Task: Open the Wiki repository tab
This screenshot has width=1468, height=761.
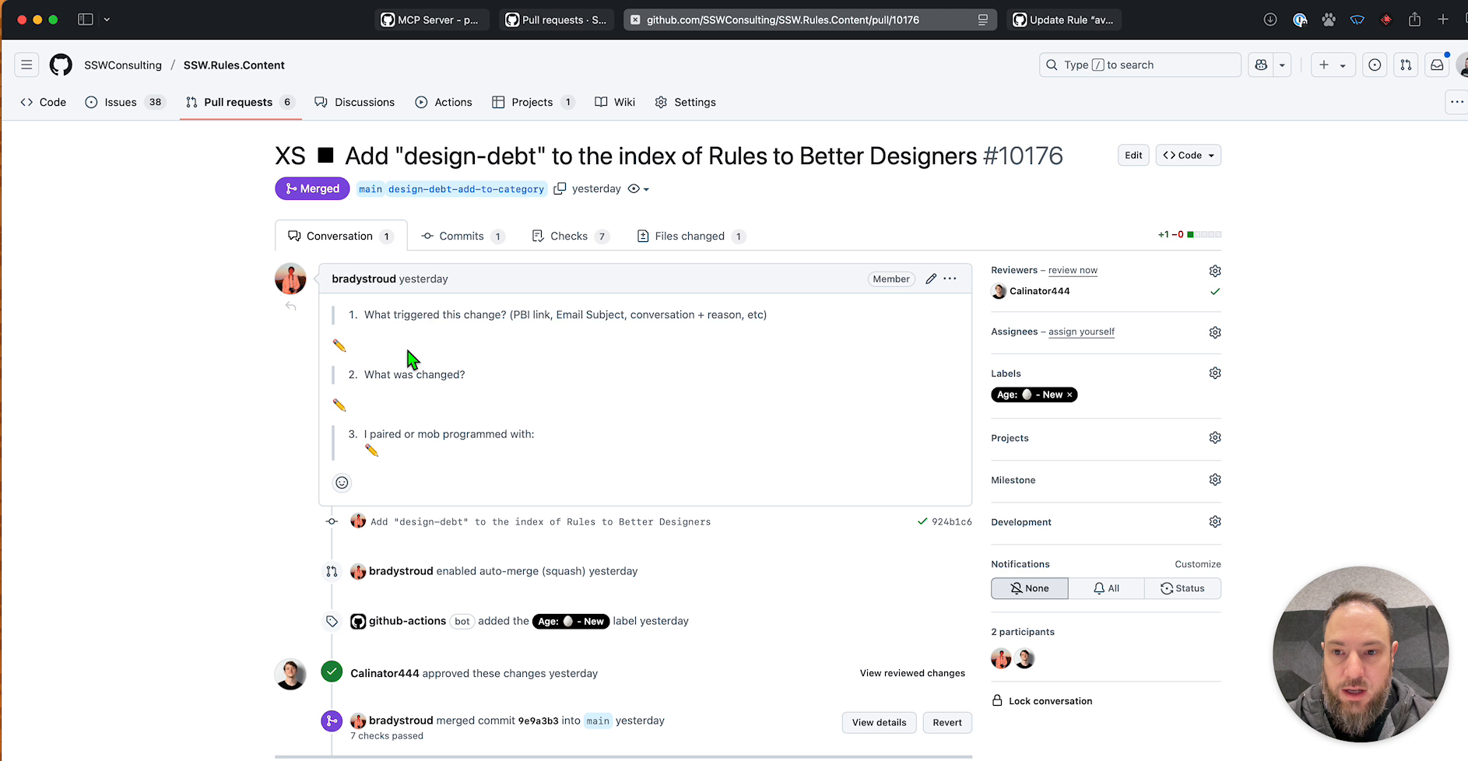Action: [615, 102]
